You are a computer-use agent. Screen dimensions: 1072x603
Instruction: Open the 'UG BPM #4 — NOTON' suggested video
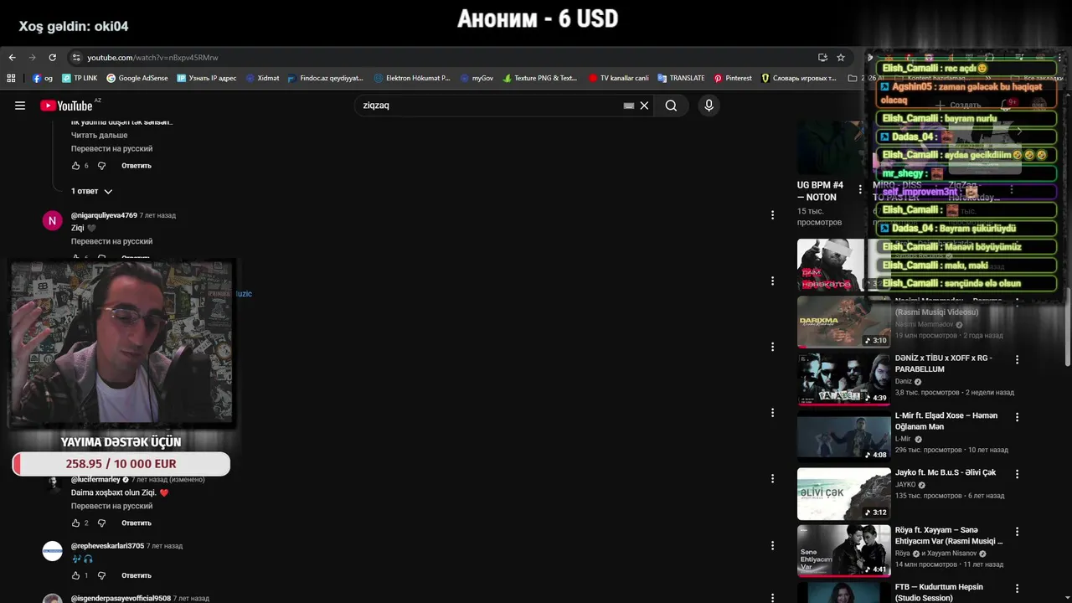(820, 191)
